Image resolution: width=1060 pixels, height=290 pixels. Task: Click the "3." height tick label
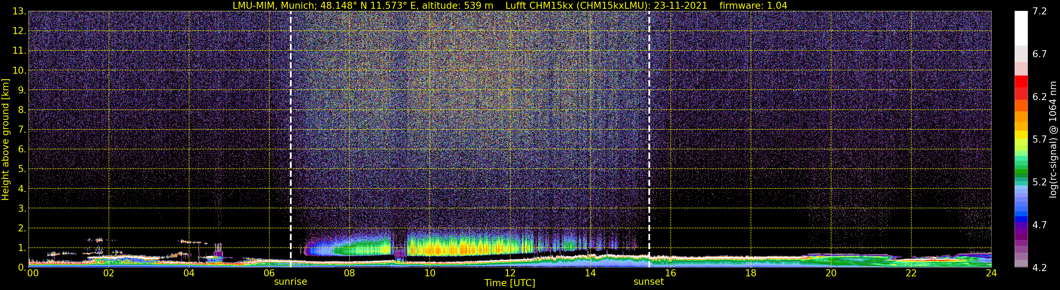coord(22,209)
